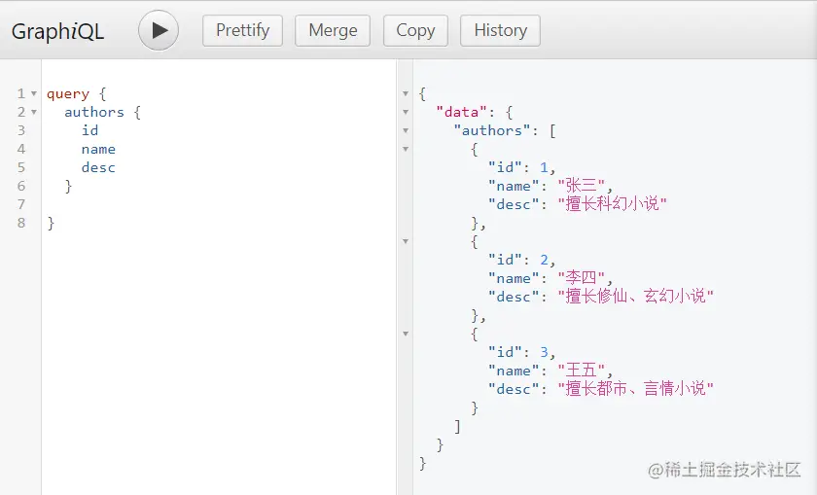Click line number 8 in the editor gutter

(20, 223)
